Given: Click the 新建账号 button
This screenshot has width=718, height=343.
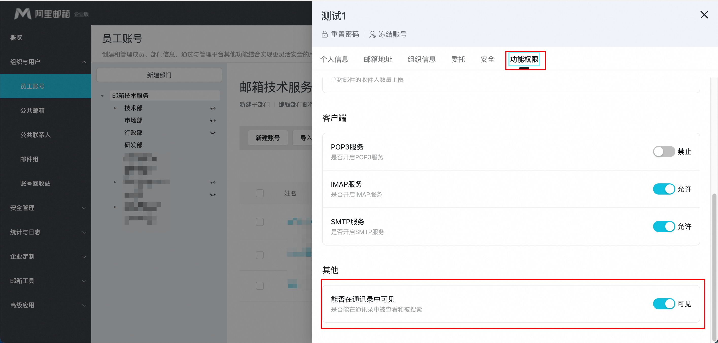Looking at the screenshot, I should (268, 138).
